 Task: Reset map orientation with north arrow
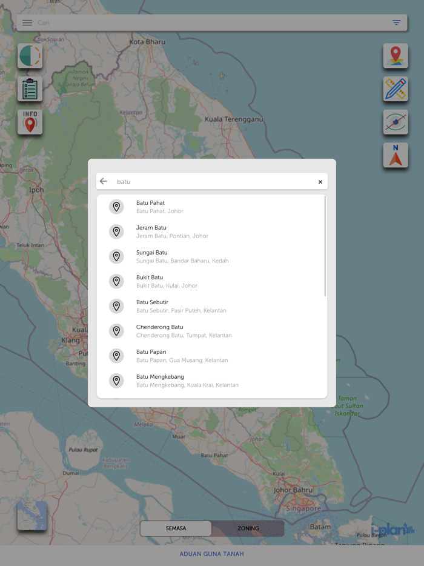click(x=396, y=155)
